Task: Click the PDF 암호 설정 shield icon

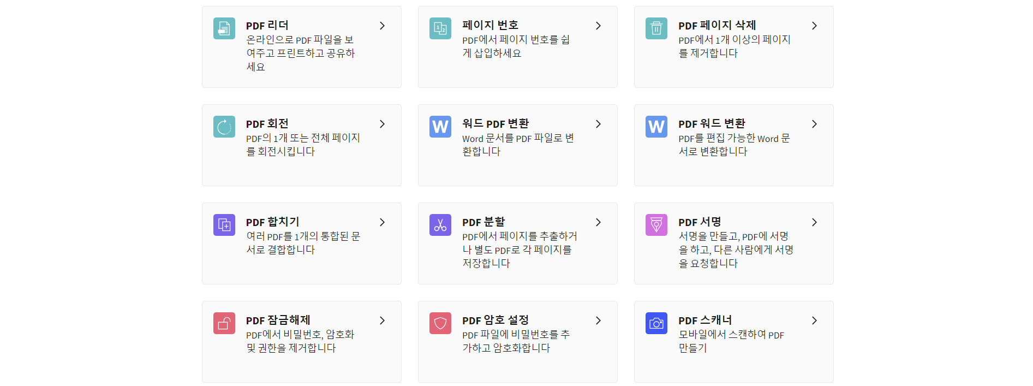Action: pyautogui.click(x=440, y=323)
